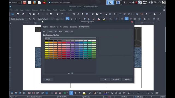Open the For Row dropdown
The width and height of the screenshot is (175, 98).
coord(69,32)
